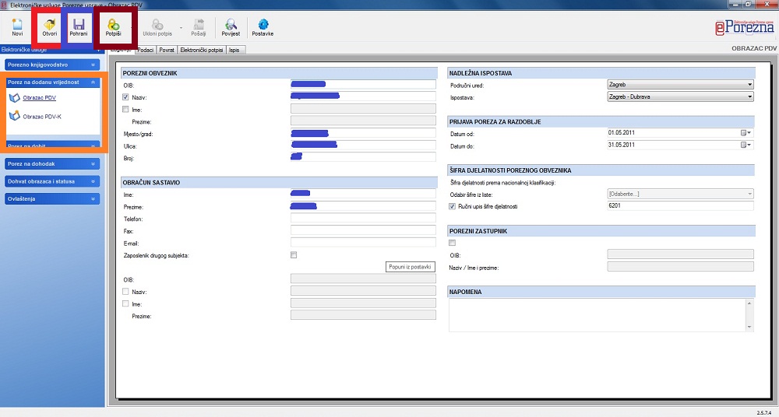Switch to the Podaci tab
779x417 pixels.
pos(145,50)
